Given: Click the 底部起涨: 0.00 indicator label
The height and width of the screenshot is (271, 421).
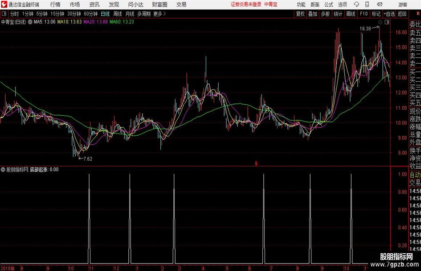Looking at the screenshot, I should [44, 170].
